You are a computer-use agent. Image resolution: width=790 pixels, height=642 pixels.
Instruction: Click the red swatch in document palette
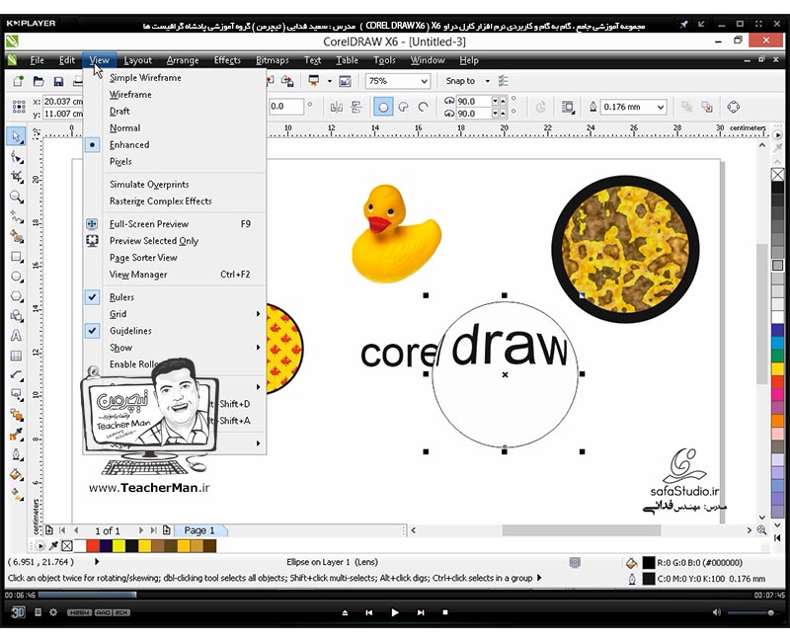click(93, 546)
